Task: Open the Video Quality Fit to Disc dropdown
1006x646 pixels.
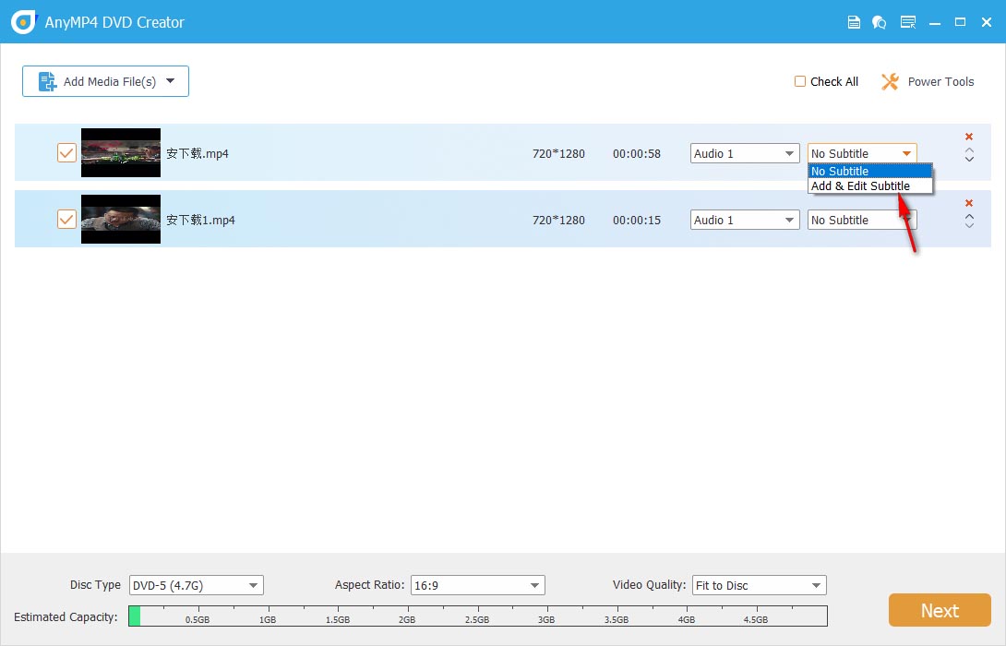Action: (x=759, y=585)
